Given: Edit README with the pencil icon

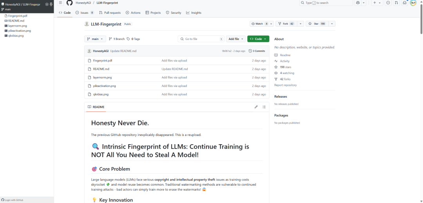Looking at the screenshot, I should 256,107.
